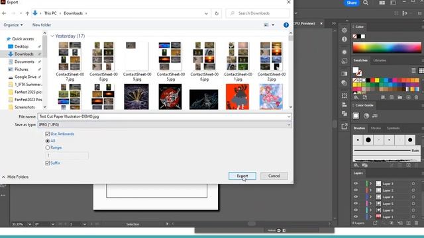Open the zoom level dropdown in the status bar
The width and height of the screenshot is (424, 238).
point(30,224)
